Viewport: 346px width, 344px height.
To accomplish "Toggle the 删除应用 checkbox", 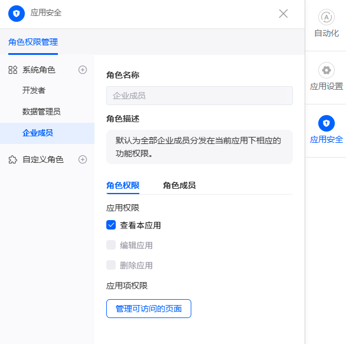I will coord(111,265).
